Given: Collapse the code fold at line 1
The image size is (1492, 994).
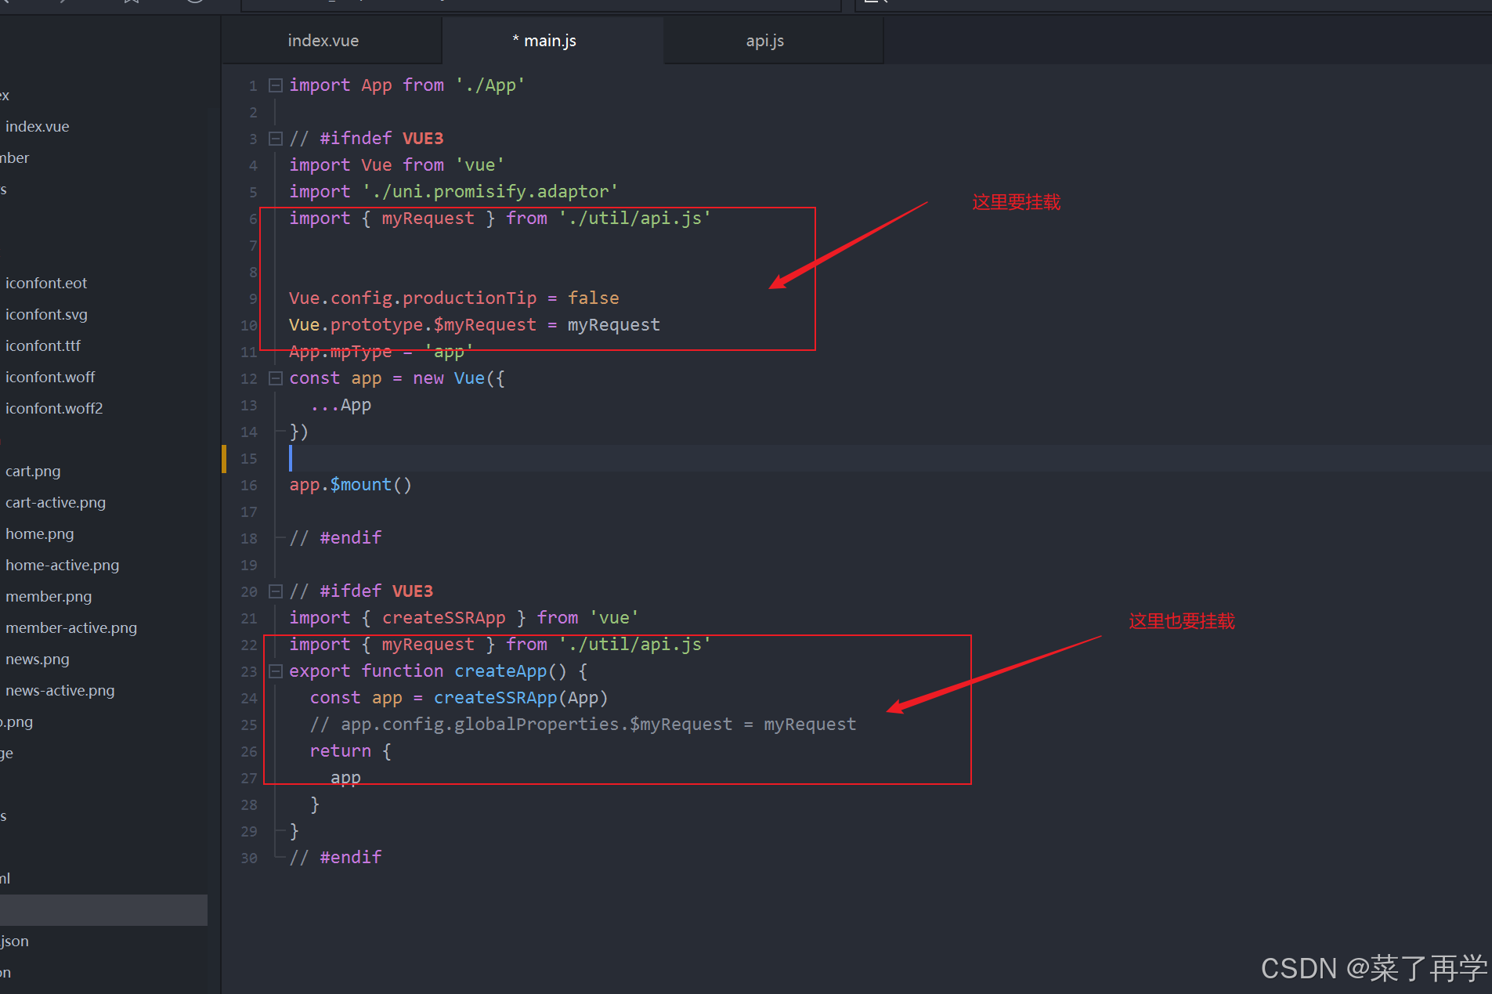Looking at the screenshot, I should point(275,85).
